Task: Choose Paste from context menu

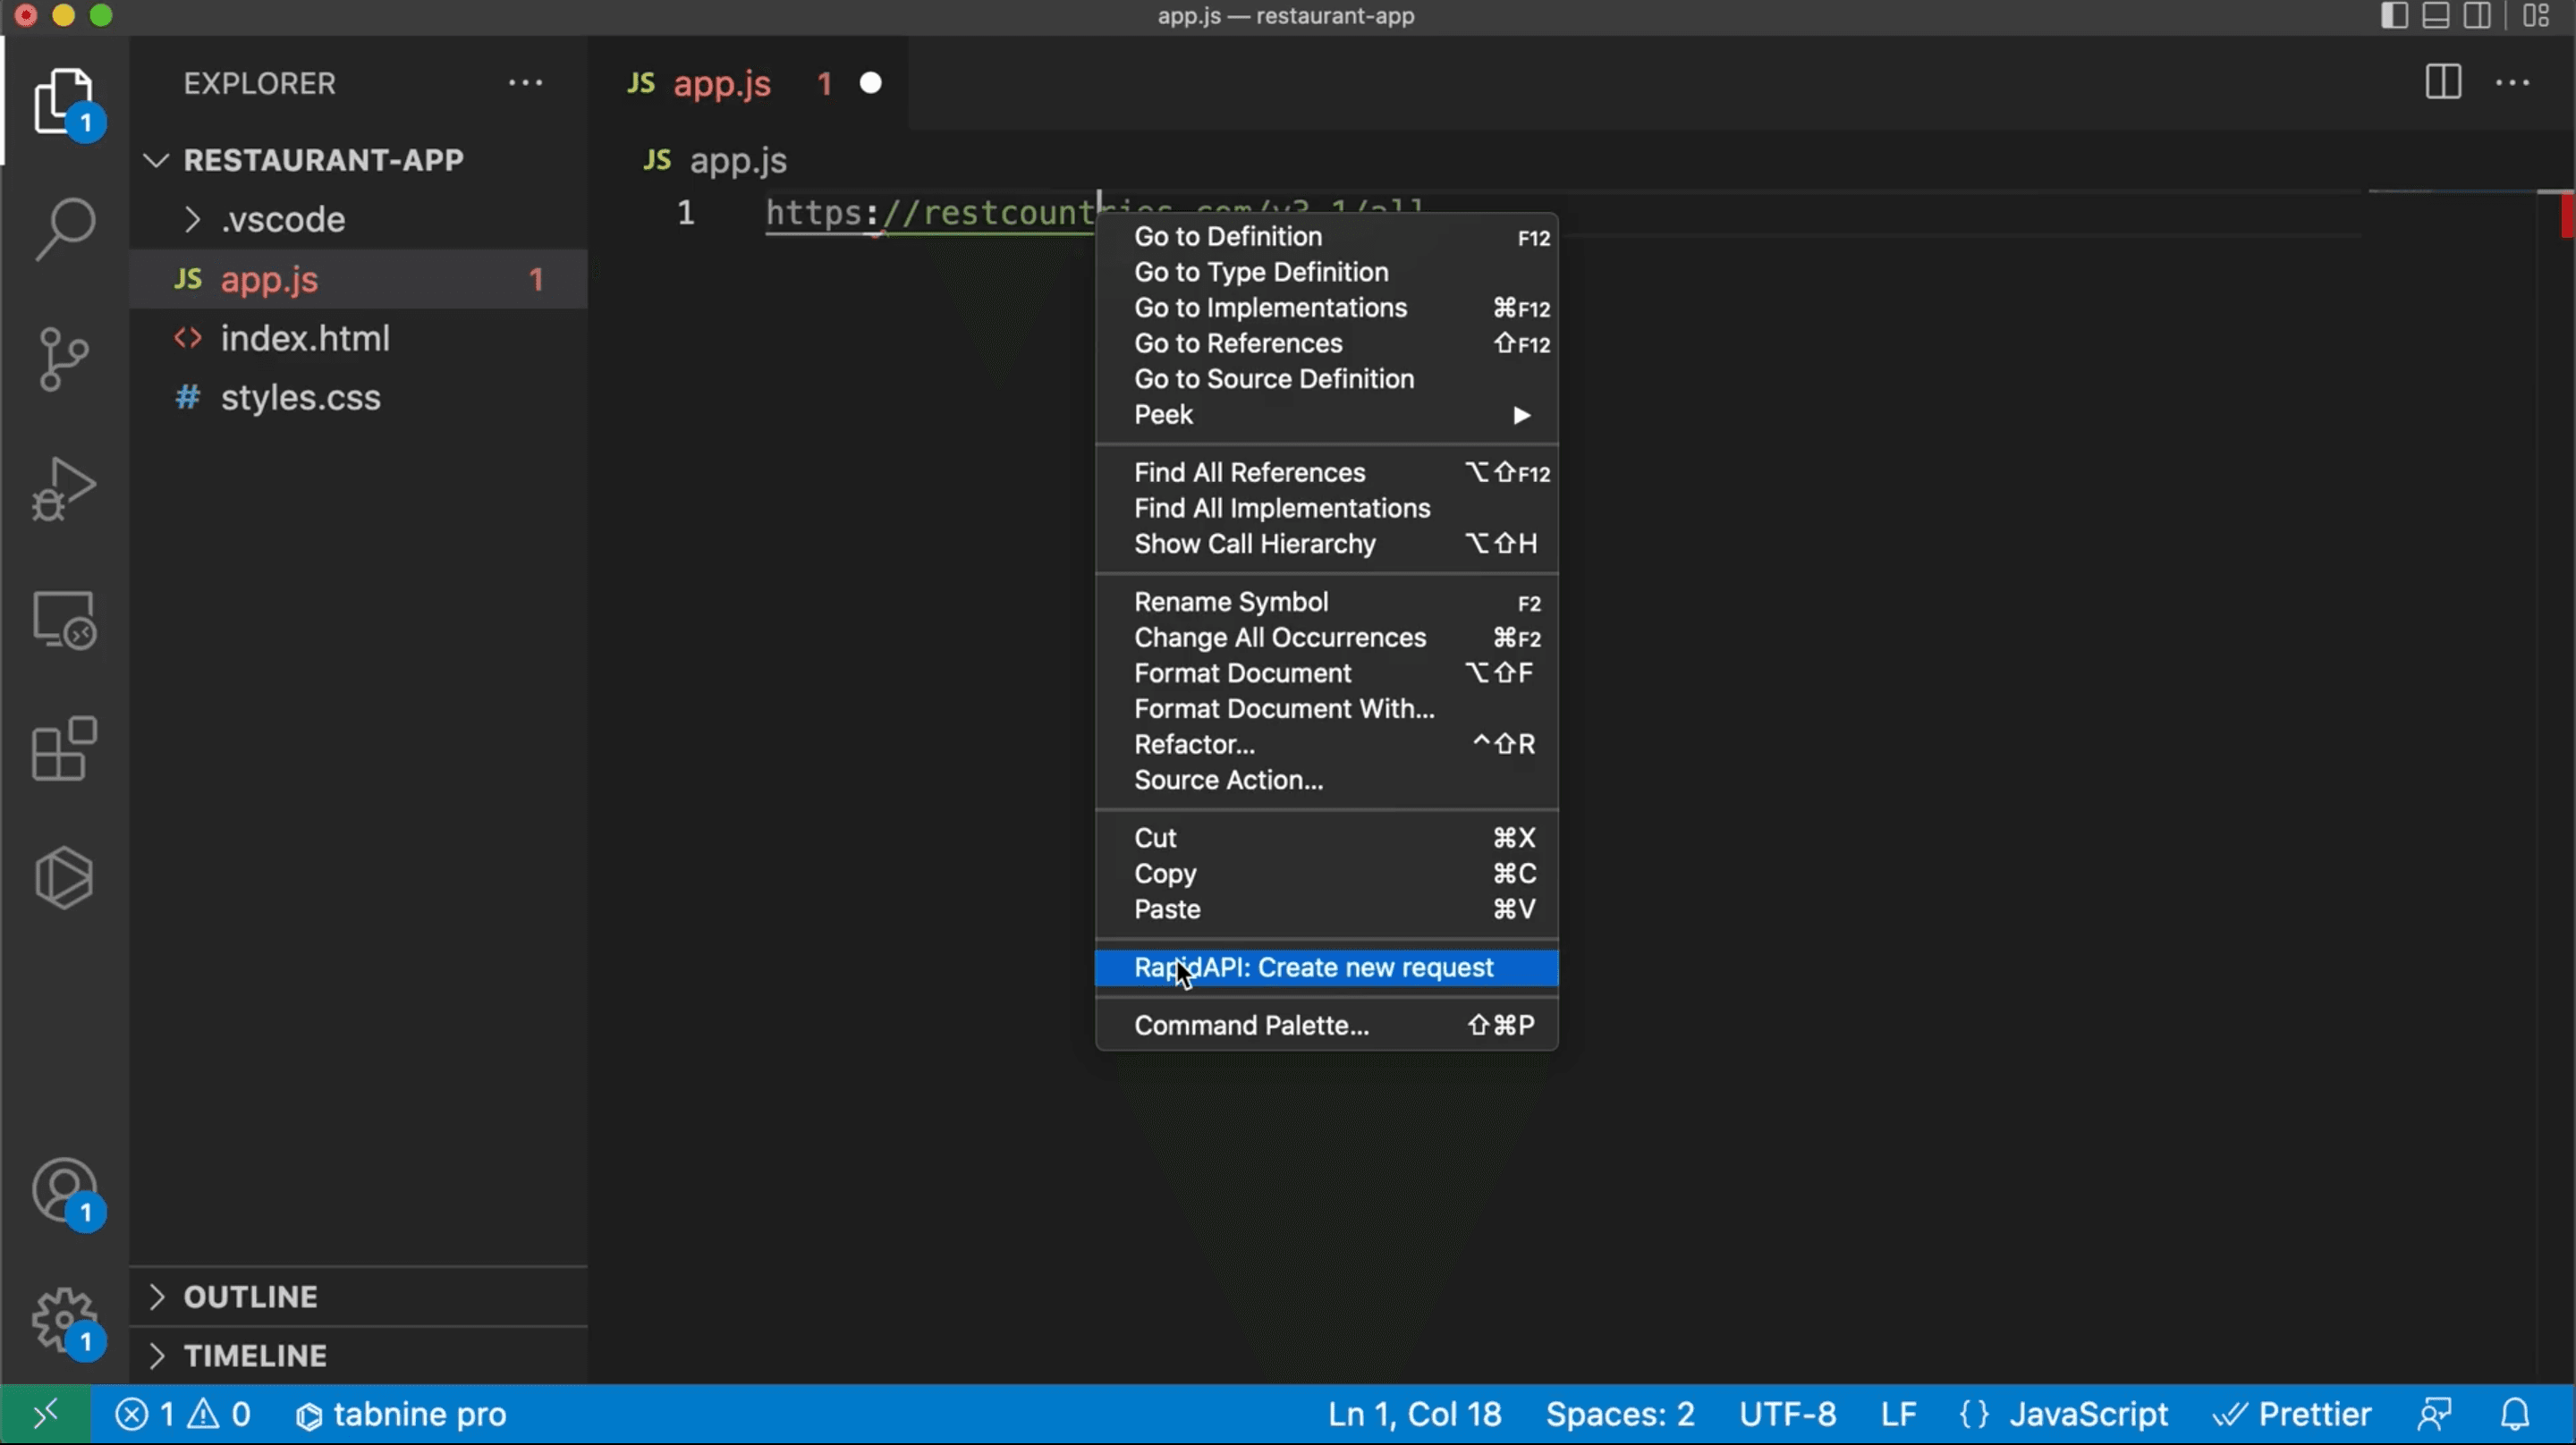Action: coord(1327,910)
